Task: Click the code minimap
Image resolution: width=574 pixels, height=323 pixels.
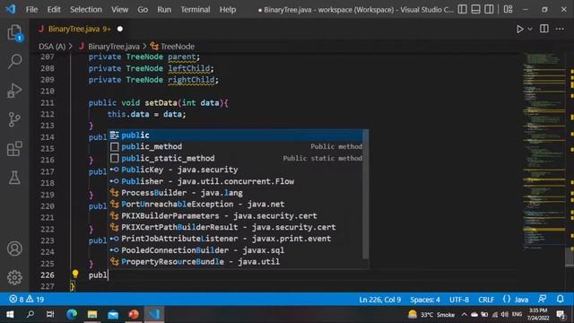Action: [544, 152]
